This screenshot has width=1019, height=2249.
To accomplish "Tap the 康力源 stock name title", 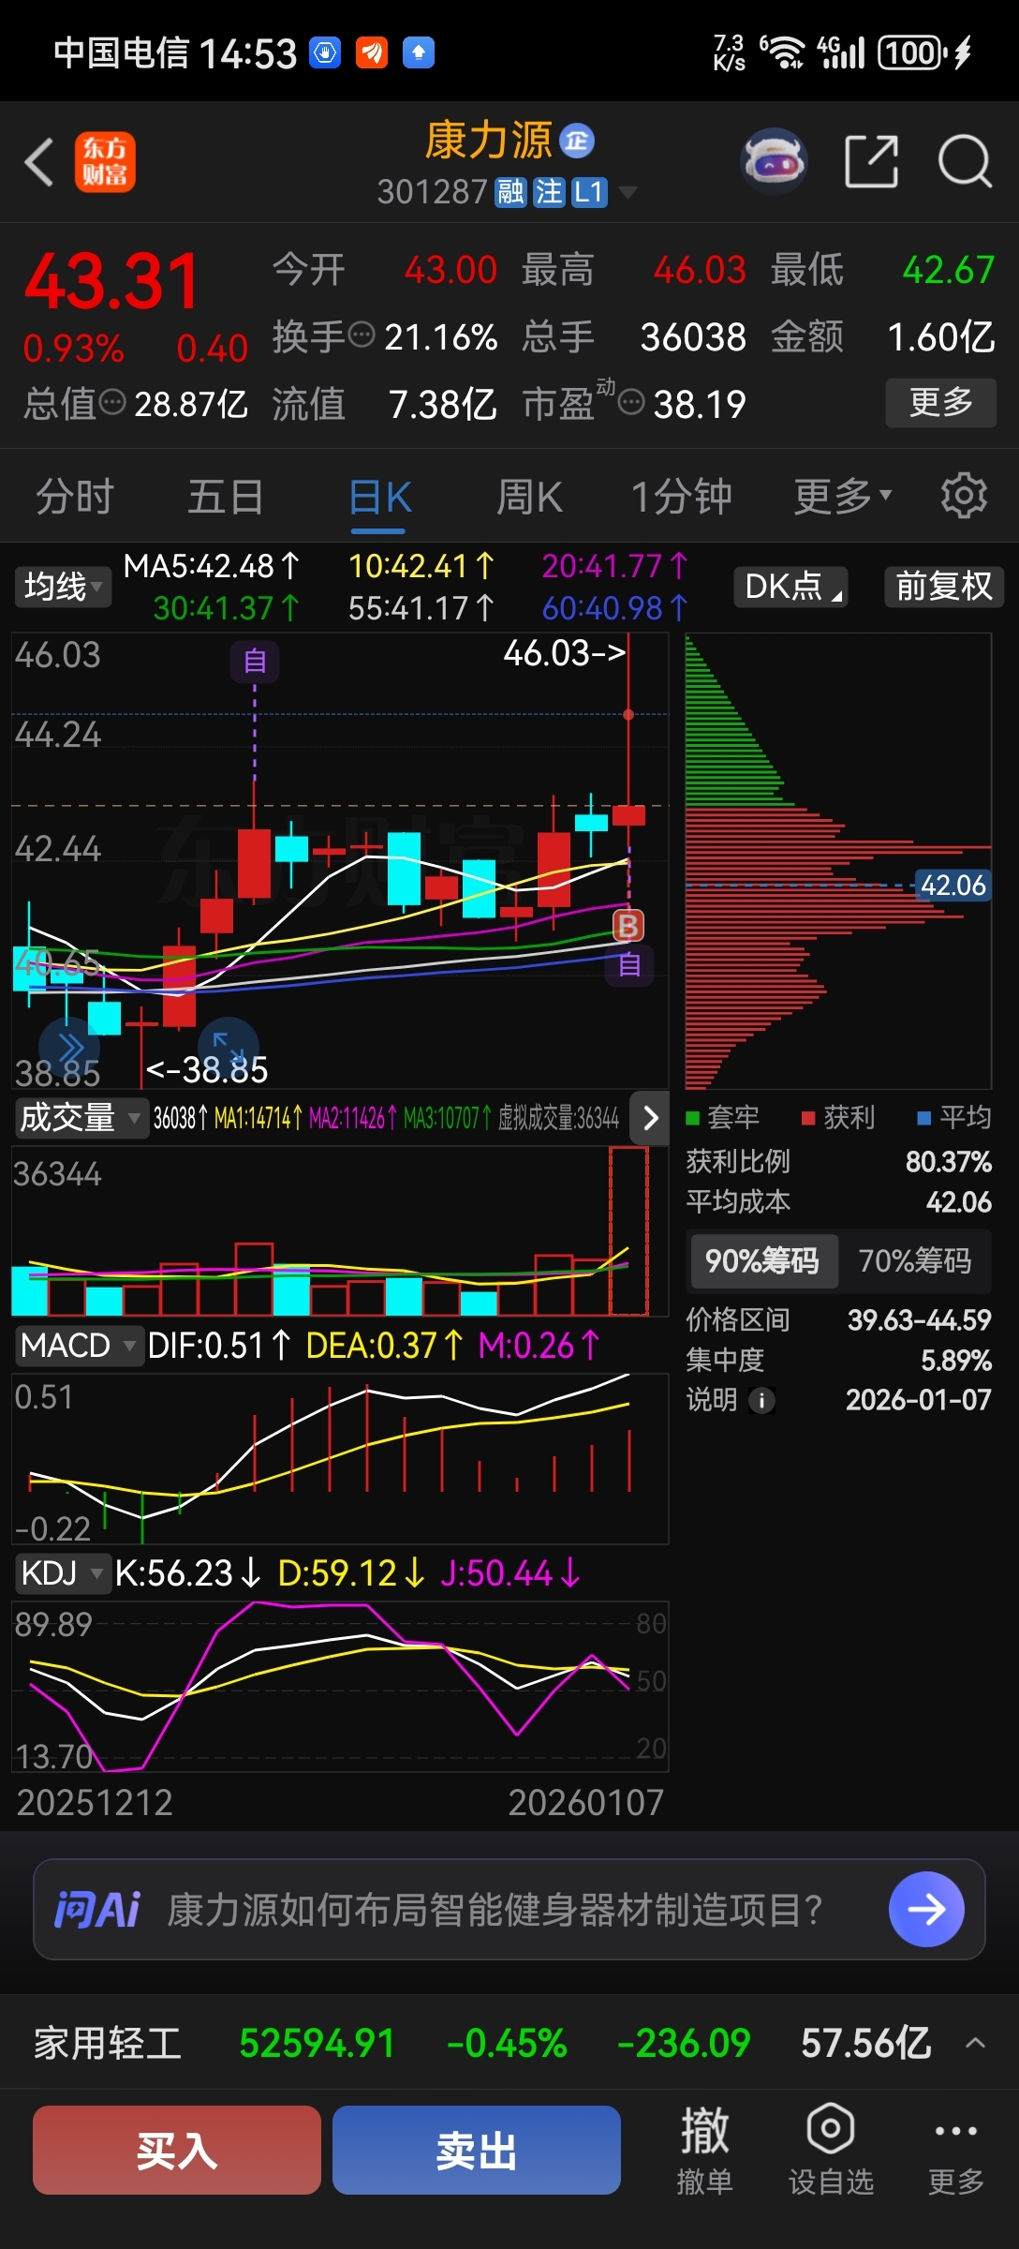I will (x=489, y=141).
